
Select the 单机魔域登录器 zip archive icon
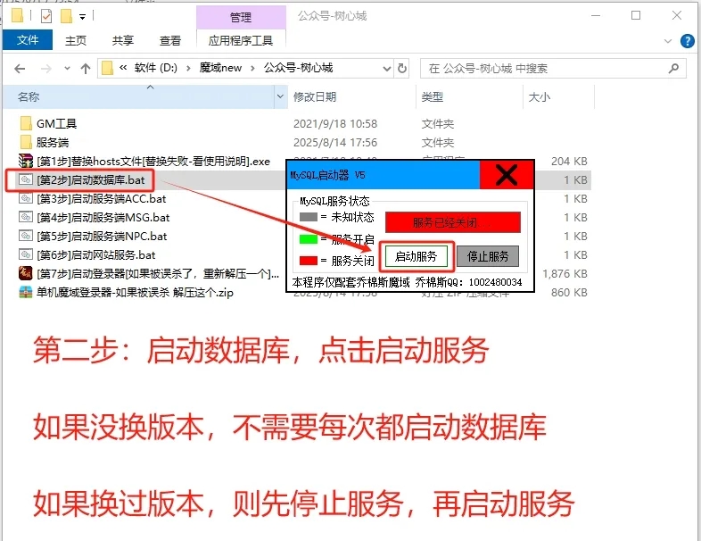pyautogui.click(x=26, y=292)
